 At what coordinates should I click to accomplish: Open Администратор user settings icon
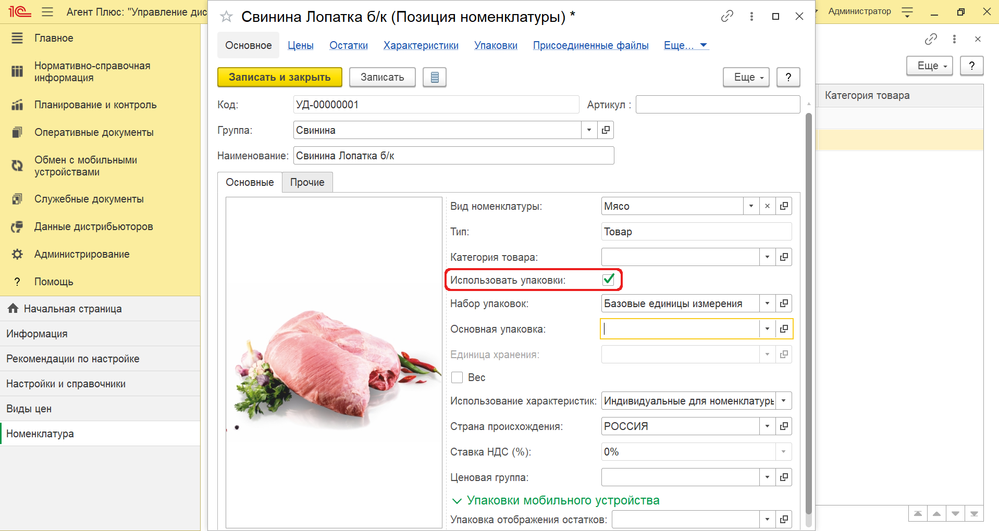point(907,11)
